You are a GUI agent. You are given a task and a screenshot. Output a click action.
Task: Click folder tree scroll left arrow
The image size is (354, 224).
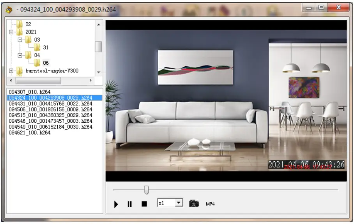(x=11, y=80)
